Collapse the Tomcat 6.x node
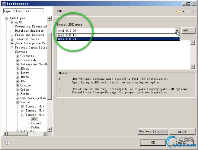Viewport: 198px width, 150px height. click(23, 115)
